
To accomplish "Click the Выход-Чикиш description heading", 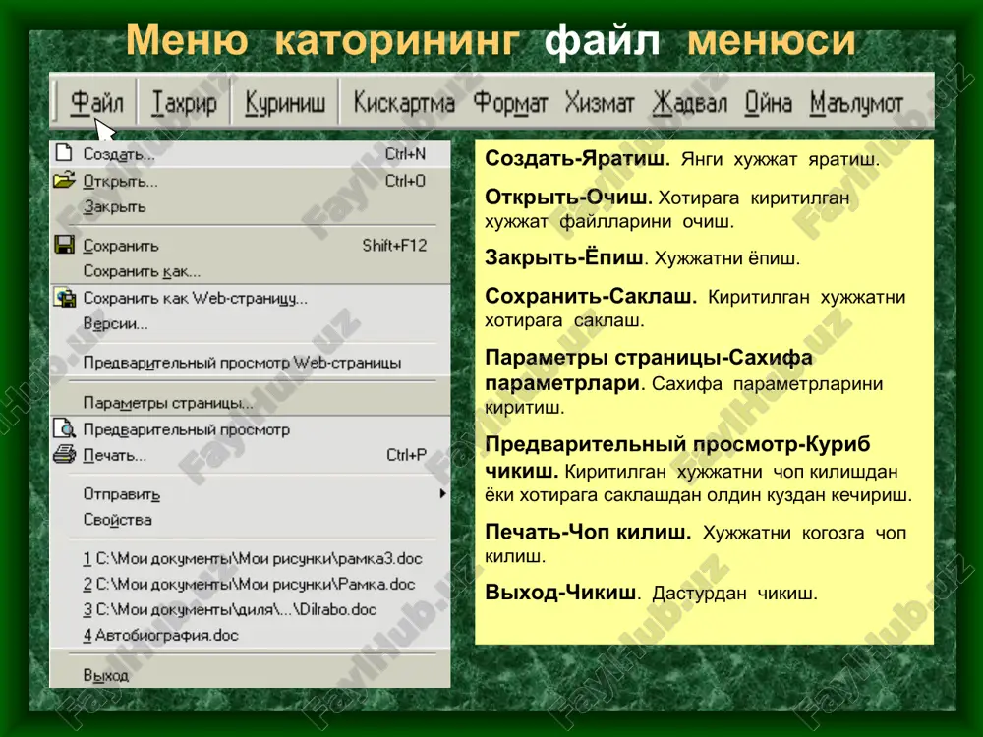I will tap(560, 593).
